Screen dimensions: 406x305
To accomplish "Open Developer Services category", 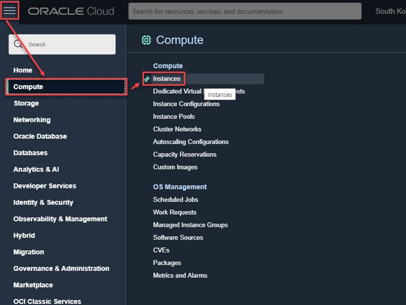I will 45,186.
